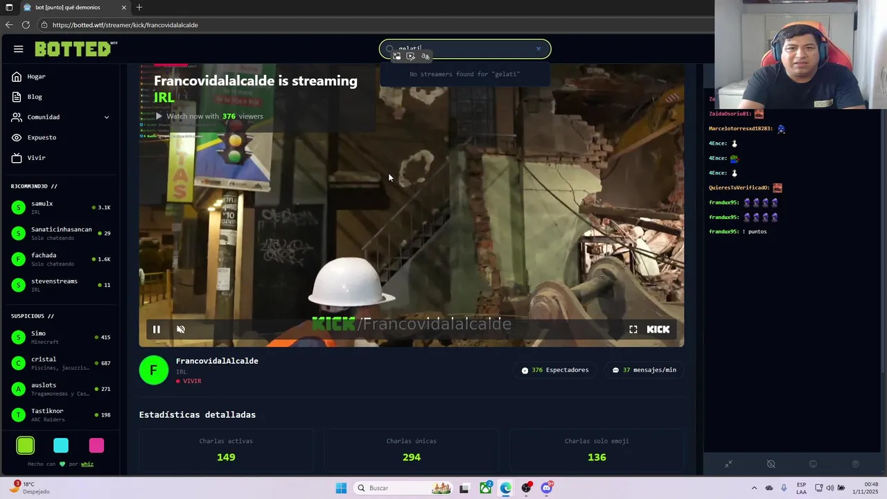Open a new browser tab
This screenshot has width=887, height=499.
(x=139, y=8)
